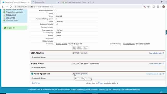The image size is (167, 94).
Task: Click the Total Square Feet value 1,200,000
Action: (x=59, y=30)
